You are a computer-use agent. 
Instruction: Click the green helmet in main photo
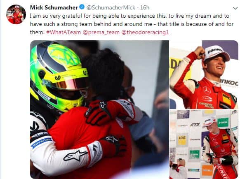[x=59, y=77]
